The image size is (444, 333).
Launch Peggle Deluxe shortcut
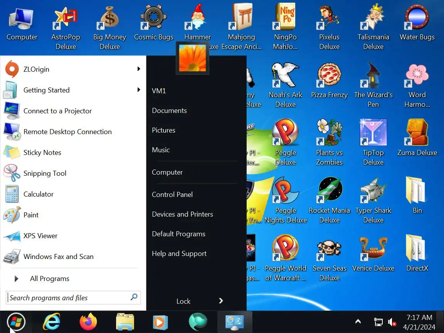point(286,143)
